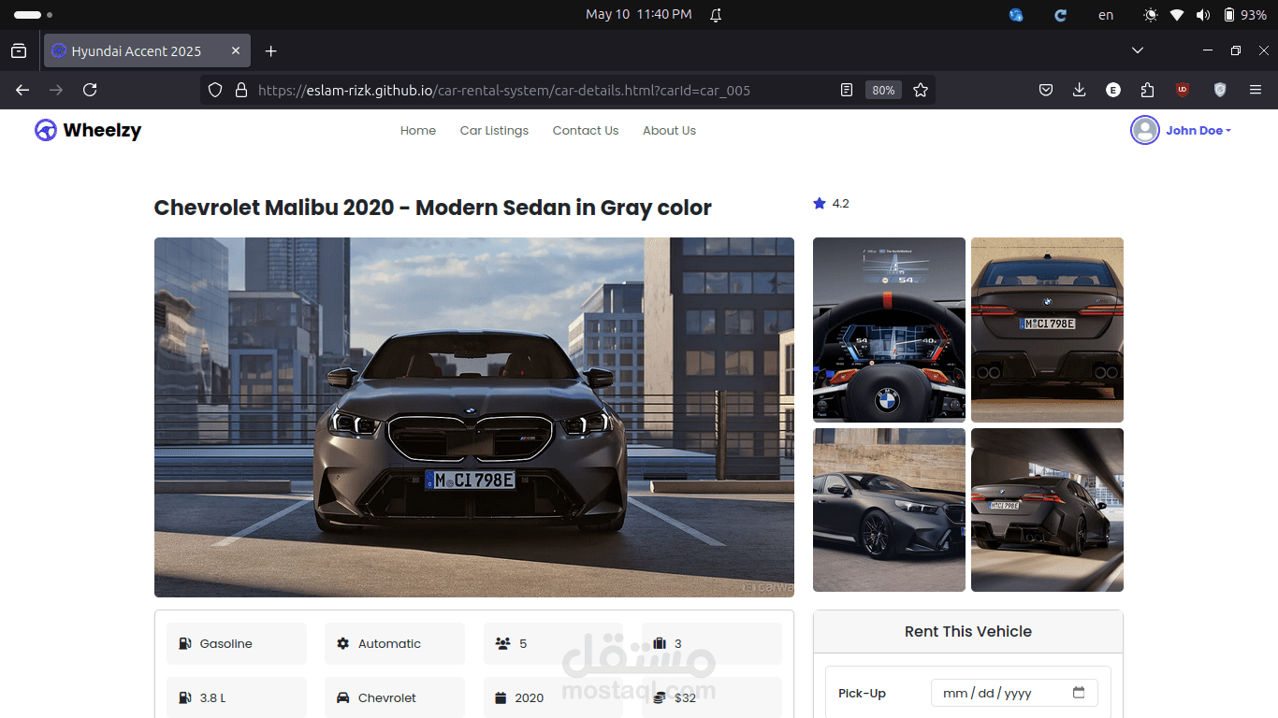Click the blue rating star
The height and width of the screenshot is (718, 1278).
click(820, 203)
